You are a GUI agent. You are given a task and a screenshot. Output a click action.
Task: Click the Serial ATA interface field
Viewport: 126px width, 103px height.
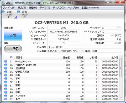coord(64,36)
